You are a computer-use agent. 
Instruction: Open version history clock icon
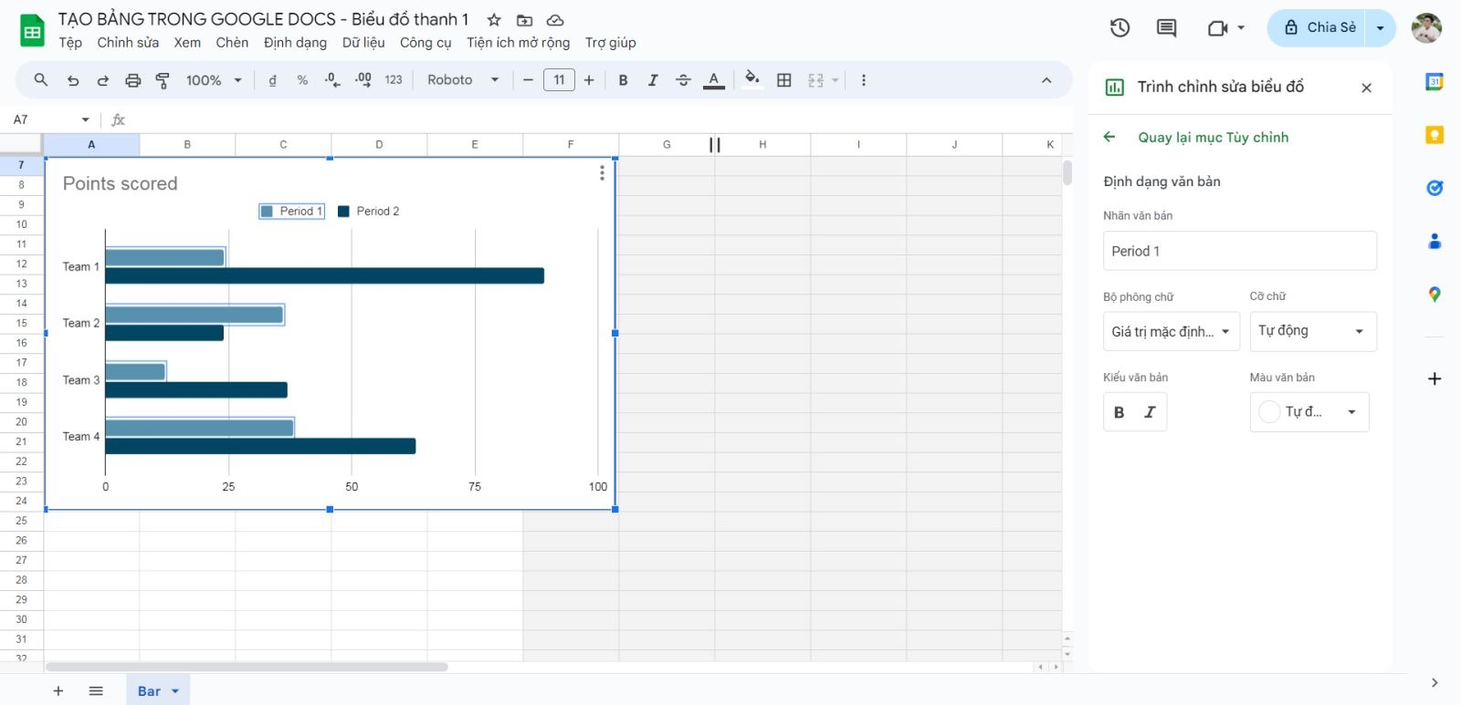[x=1119, y=27]
